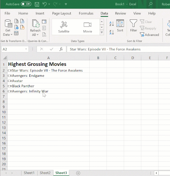Screen dimensions: 170x176
Task: Expand the Refresh All dropdown arrow
Action: point(38,35)
